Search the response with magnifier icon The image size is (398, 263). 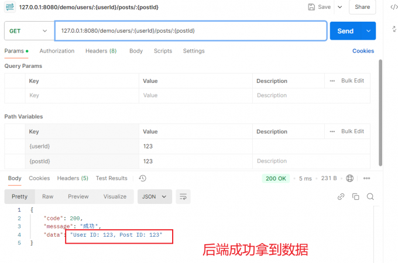(x=370, y=196)
